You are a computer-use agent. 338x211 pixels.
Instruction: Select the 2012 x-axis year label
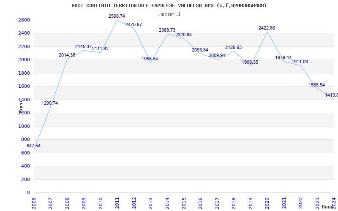coord(134,203)
